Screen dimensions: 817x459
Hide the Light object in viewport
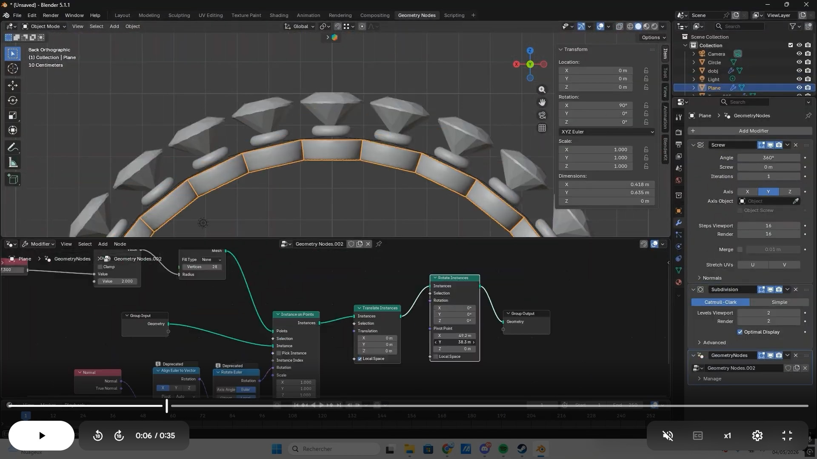click(x=799, y=79)
